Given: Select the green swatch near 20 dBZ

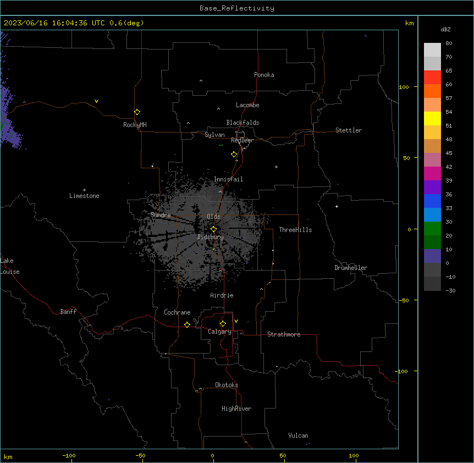Looking at the screenshot, I should 432,229.
